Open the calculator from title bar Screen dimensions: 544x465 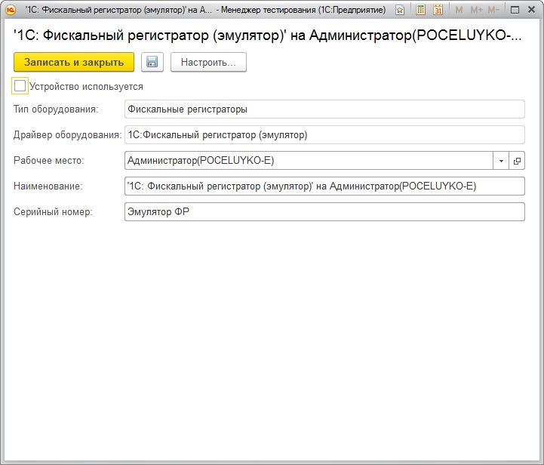tap(420, 11)
